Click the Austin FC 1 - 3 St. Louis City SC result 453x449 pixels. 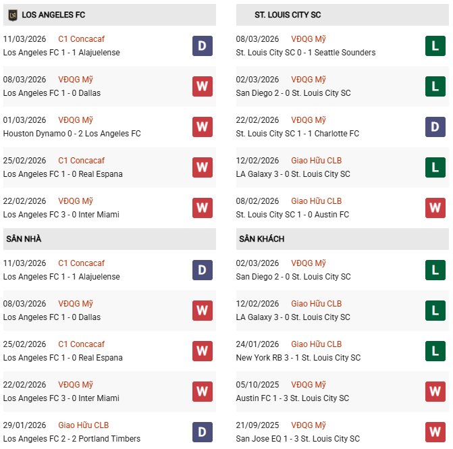(292, 398)
